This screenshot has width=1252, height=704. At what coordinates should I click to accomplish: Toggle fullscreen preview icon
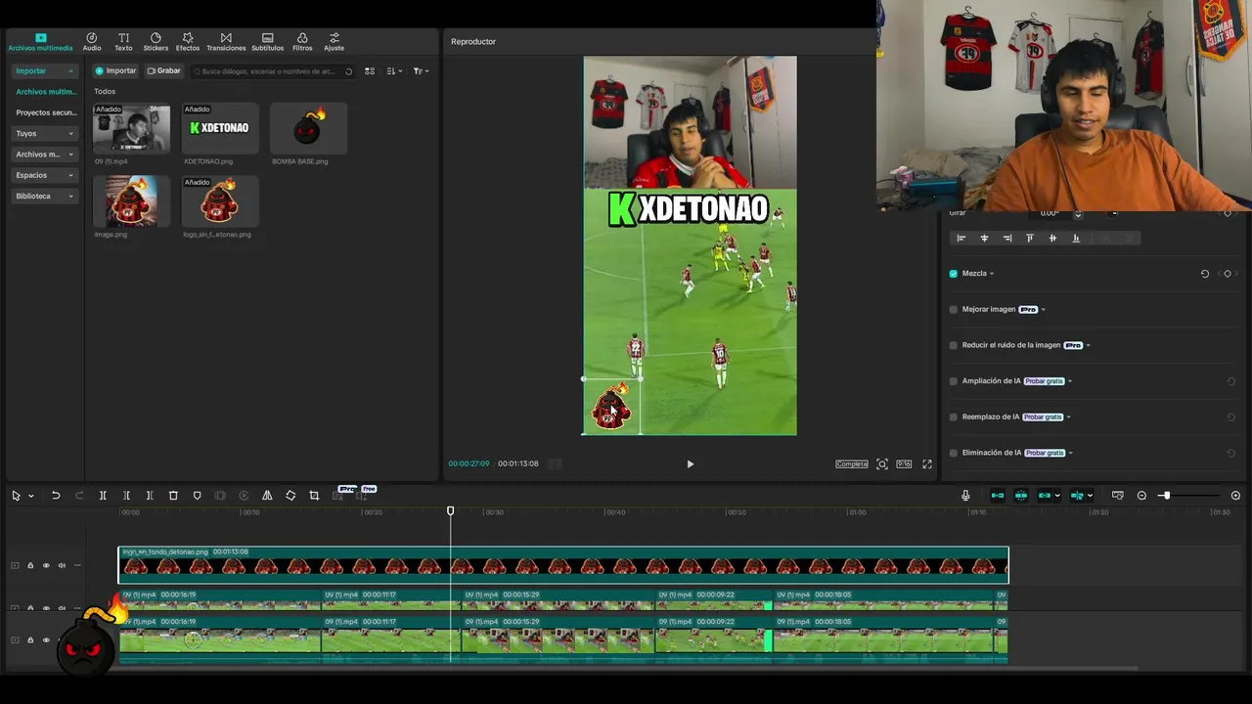[927, 464]
